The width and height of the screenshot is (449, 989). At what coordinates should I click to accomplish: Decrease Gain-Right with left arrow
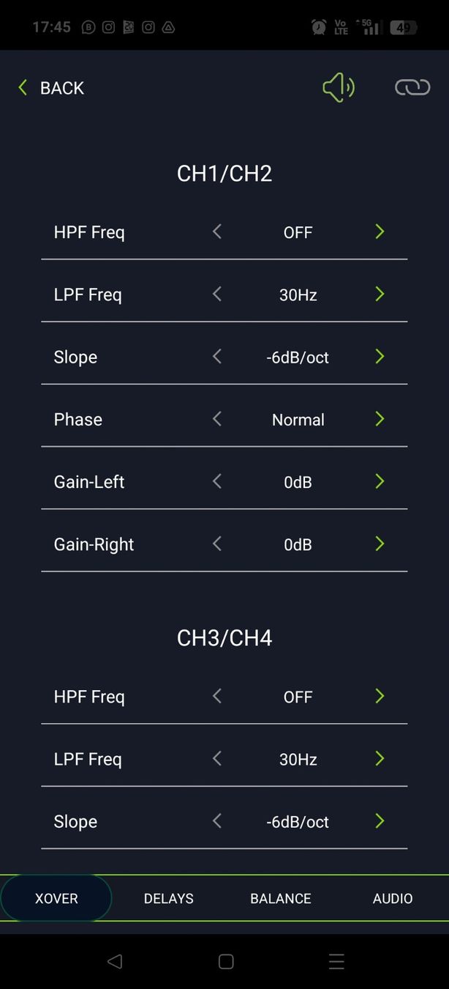(x=216, y=544)
